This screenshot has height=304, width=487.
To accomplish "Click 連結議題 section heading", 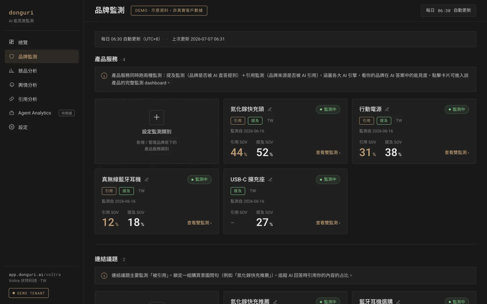I will pos(106,259).
